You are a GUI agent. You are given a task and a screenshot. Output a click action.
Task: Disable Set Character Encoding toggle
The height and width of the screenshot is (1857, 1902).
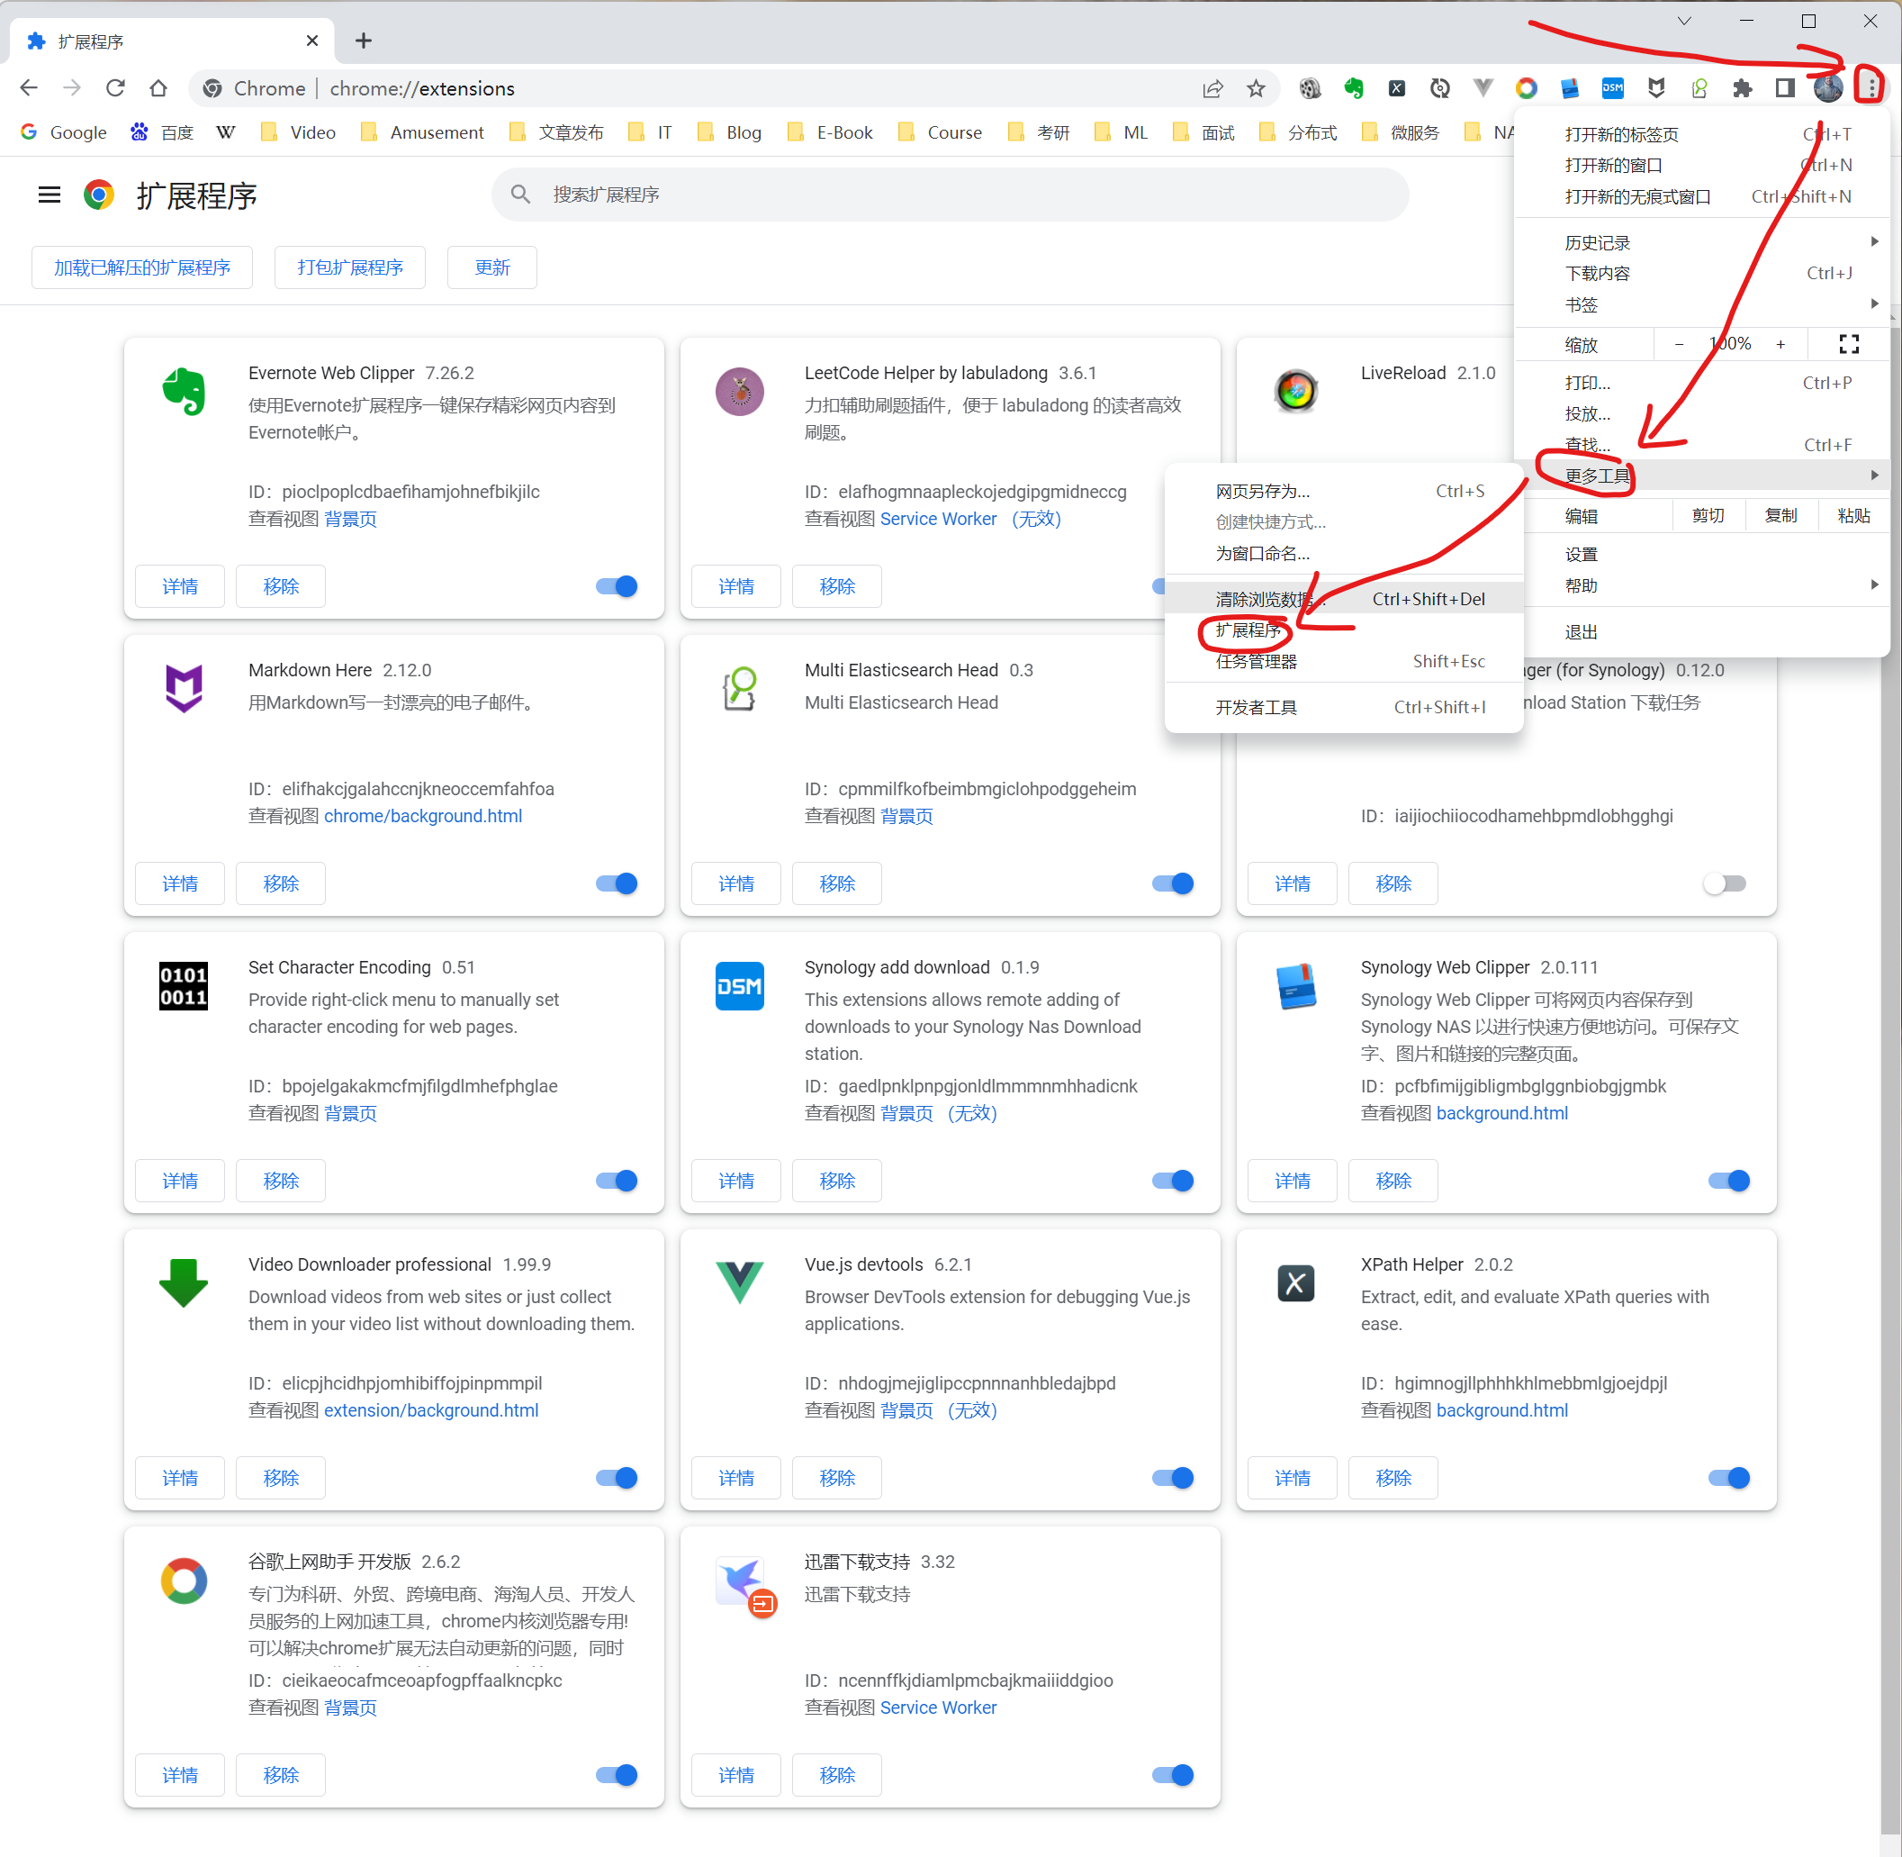(616, 1181)
